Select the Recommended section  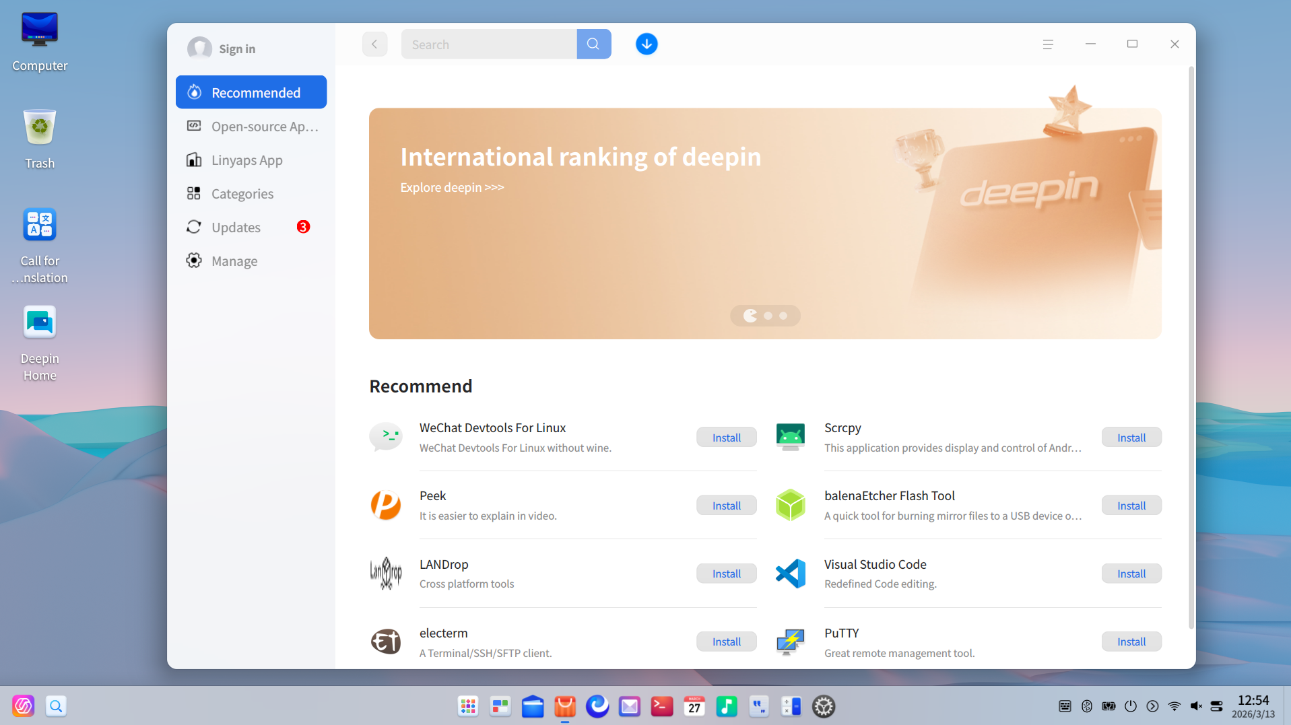tap(251, 92)
